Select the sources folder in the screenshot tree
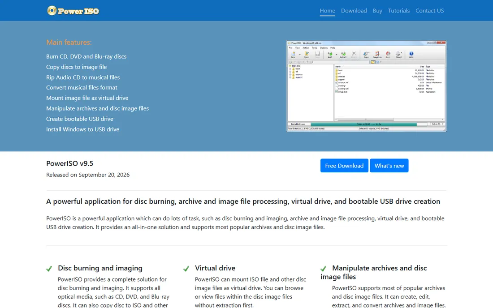 298,74
